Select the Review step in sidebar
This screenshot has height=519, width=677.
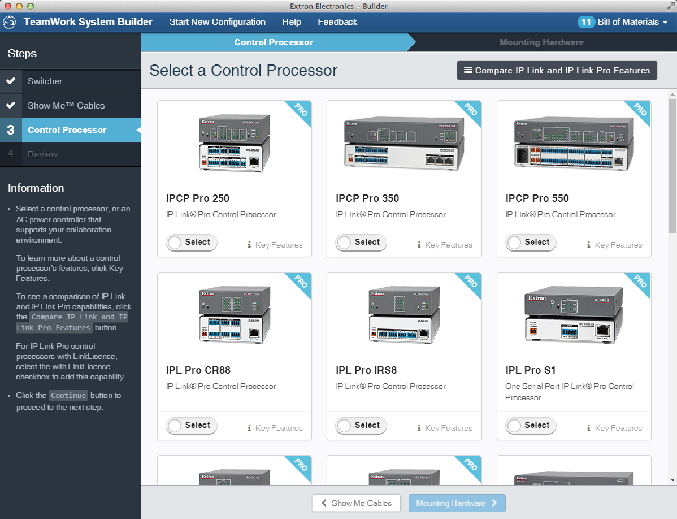(x=71, y=154)
